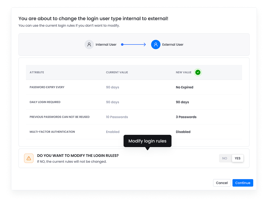
Task: Select the CURRENT VALUE column header
Action: (x=117, y=72)
